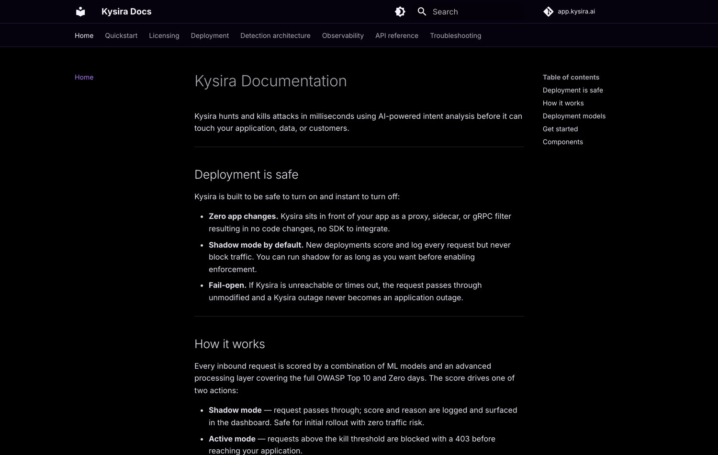Click Home in the left sidebar
Viewport: 718px width, 455px height.
(x=84, y=77)
